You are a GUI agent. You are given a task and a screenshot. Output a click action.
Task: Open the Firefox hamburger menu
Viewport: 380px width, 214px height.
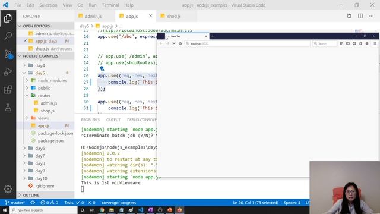[x=375, y=43]
